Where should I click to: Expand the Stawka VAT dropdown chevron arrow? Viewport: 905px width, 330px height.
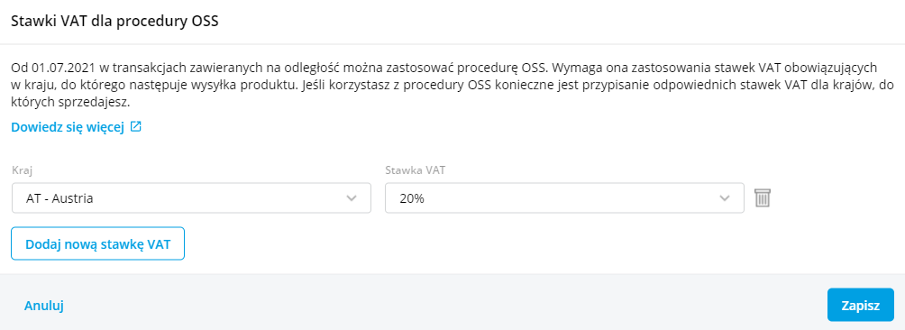(725, 198)
